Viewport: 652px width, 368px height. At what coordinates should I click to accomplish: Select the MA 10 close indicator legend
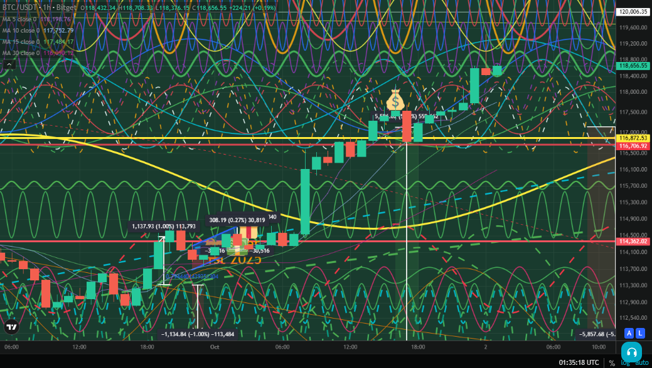click(x=21, y=30)
